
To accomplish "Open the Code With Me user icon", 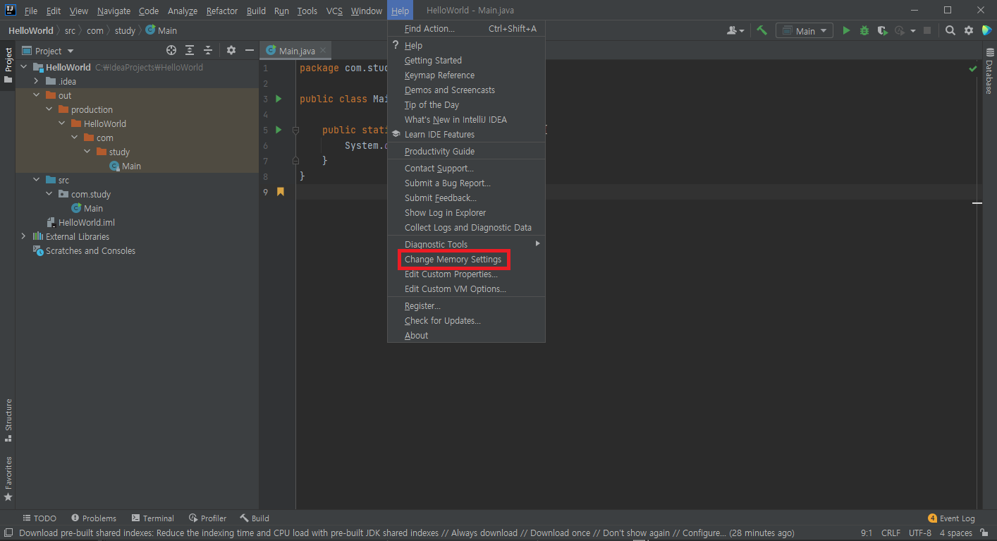I will 735,30.
